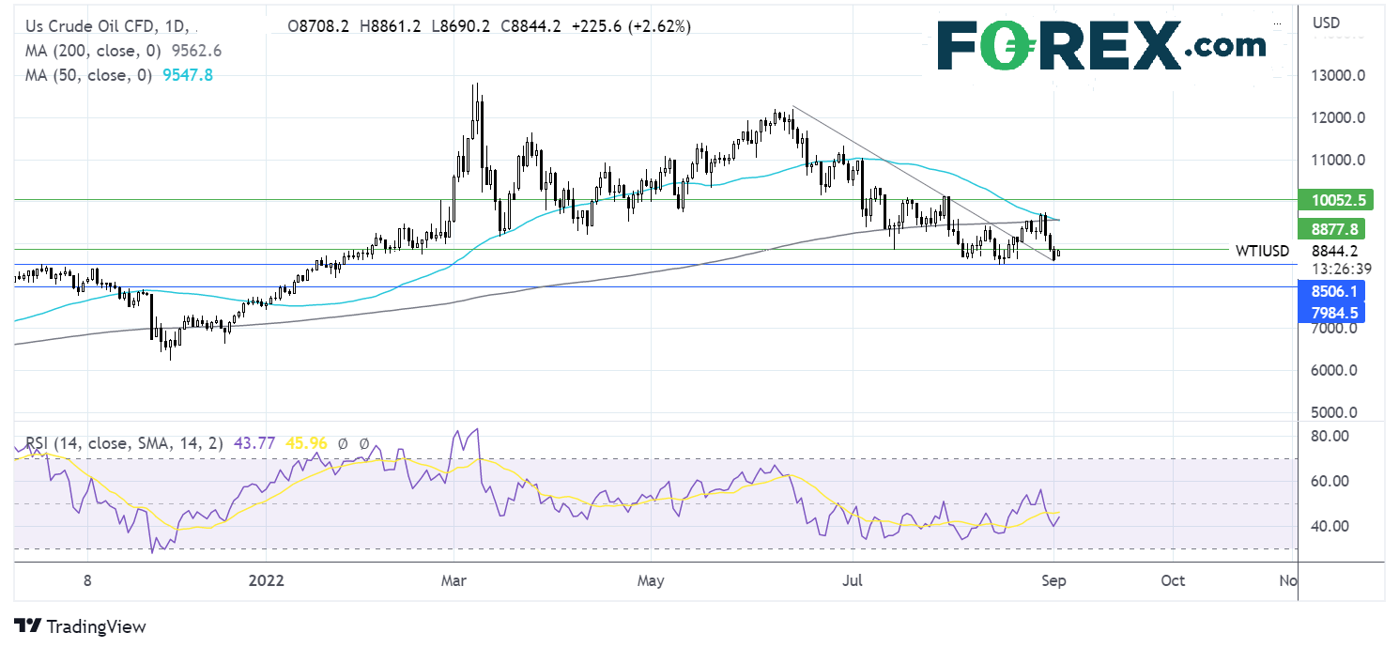Viewport: 1399px width, 648px height.
Task: Click the Sep label on time axis
Action: coord(1053,581)
